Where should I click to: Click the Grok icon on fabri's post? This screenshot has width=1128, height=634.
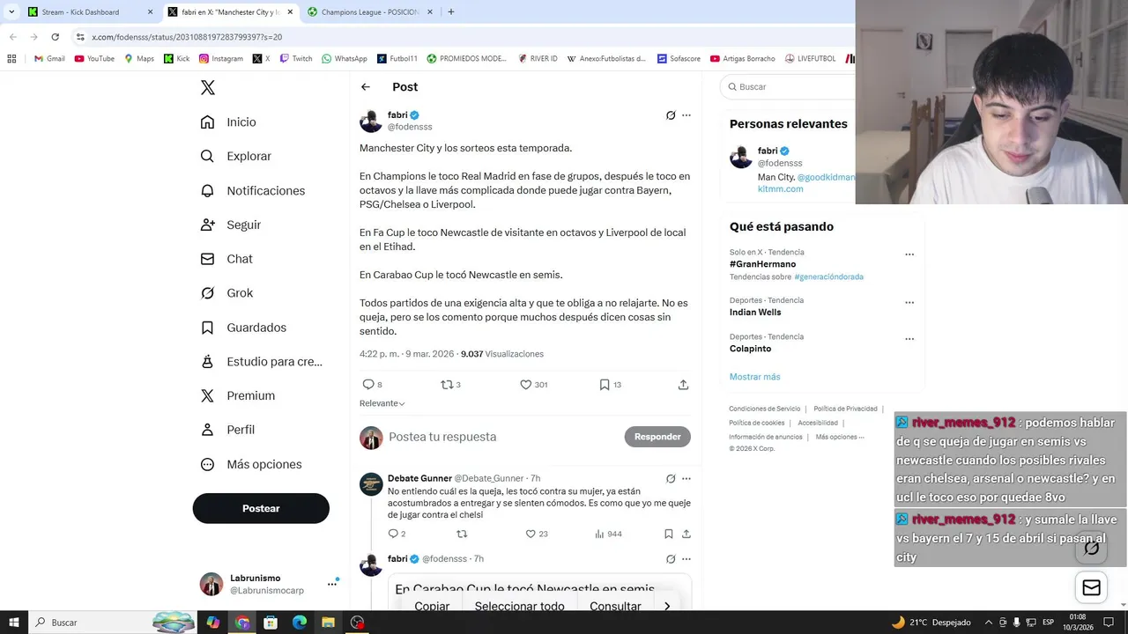671,115
